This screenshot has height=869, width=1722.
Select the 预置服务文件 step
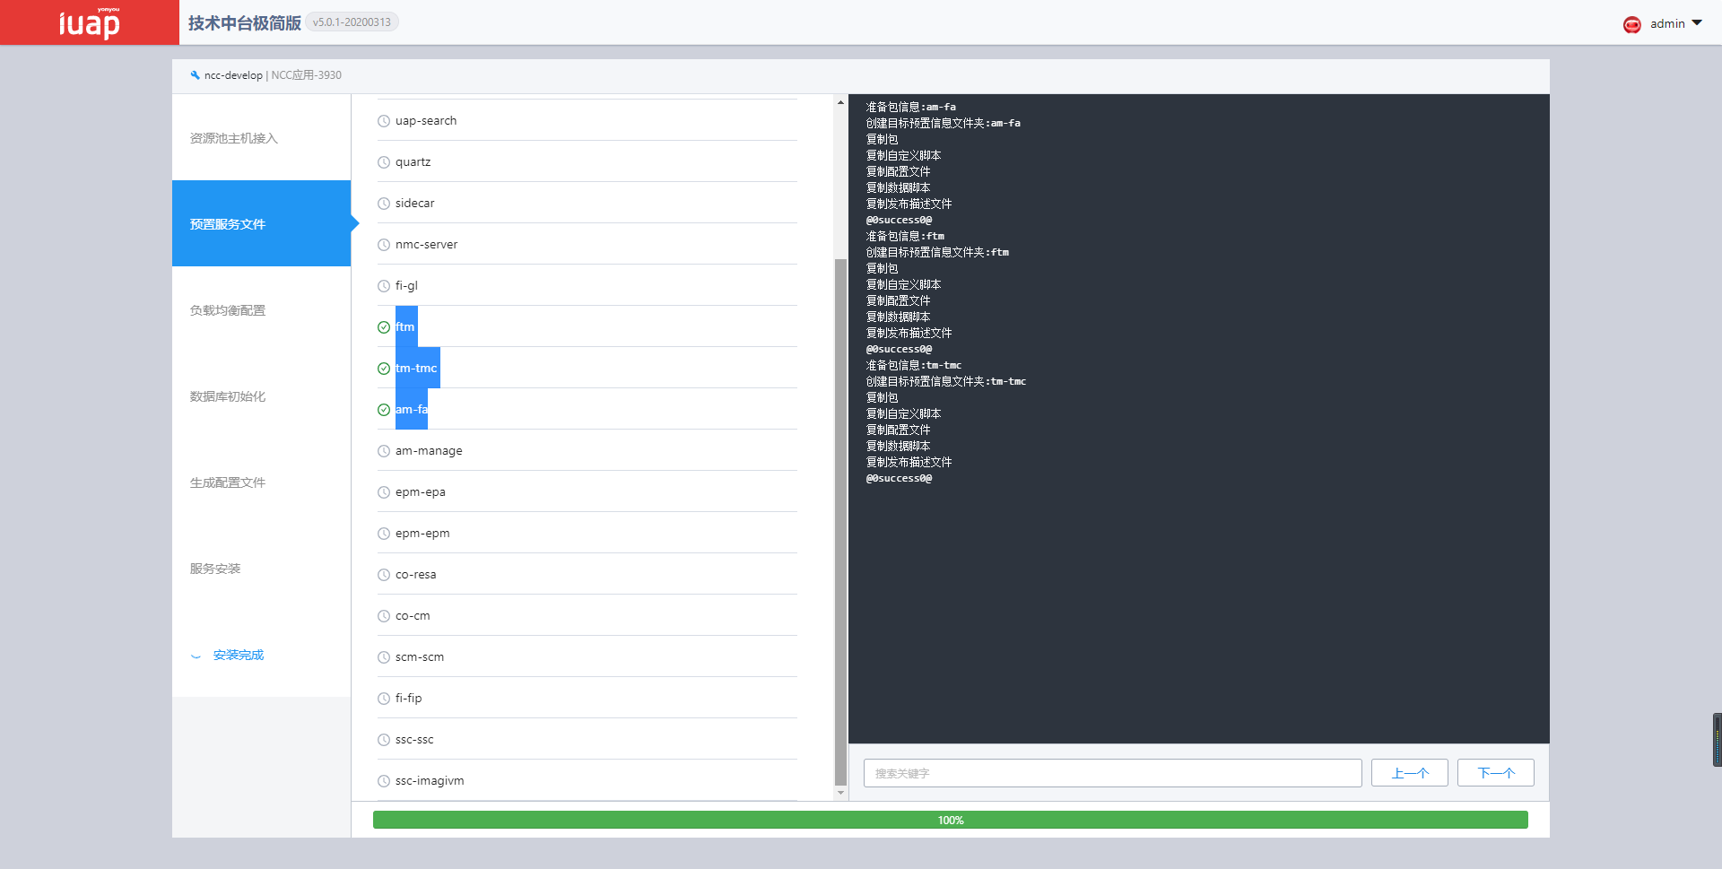[261, 223]
